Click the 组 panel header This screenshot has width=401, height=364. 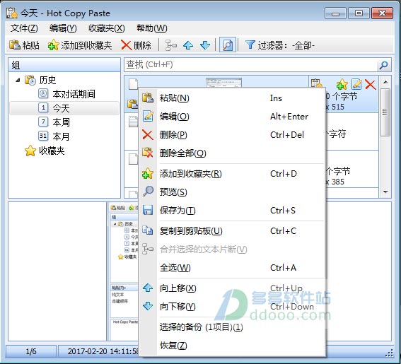pyautogui.click(x=64, y=65)
